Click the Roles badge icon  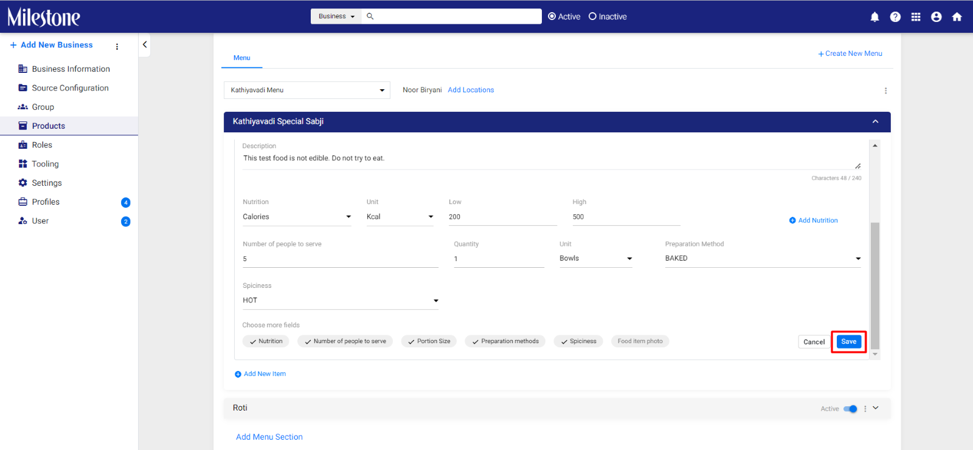(x=23, y=145)
